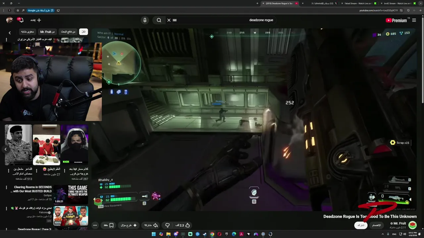Save video with the bookmark button
424x238 pixels.
pos(109,225)
